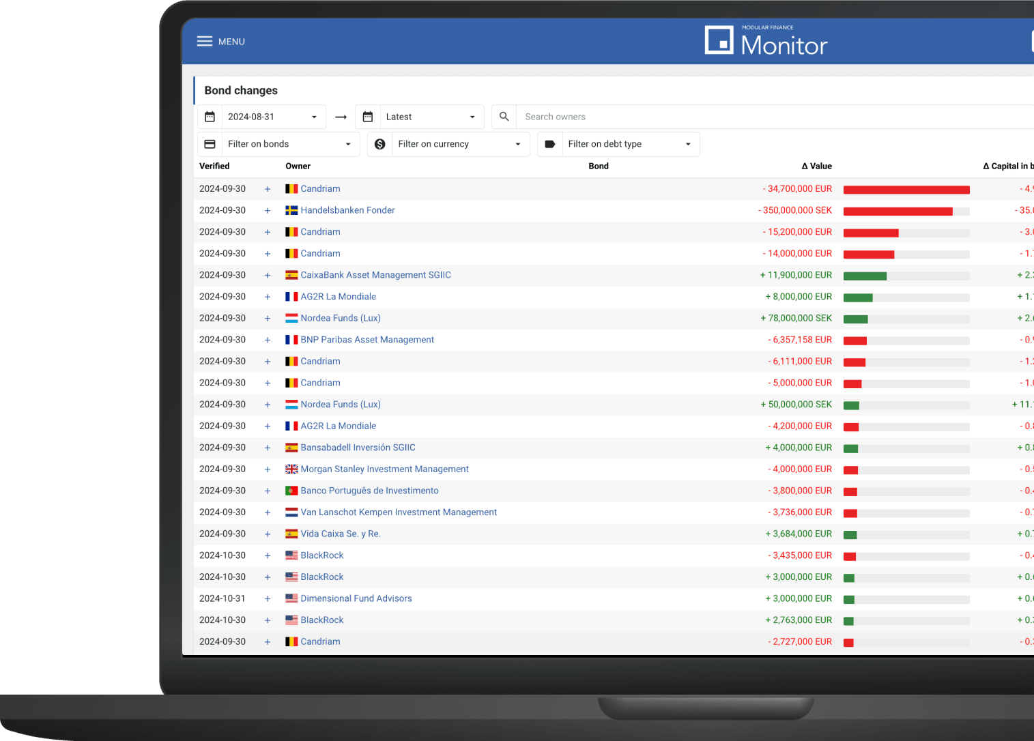1034x741 pixels.
Task: Sort by the Bond column header
Action: point(599,166)
